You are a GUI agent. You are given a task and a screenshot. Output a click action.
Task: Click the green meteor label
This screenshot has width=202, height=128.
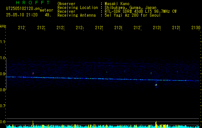click(47, 10)
